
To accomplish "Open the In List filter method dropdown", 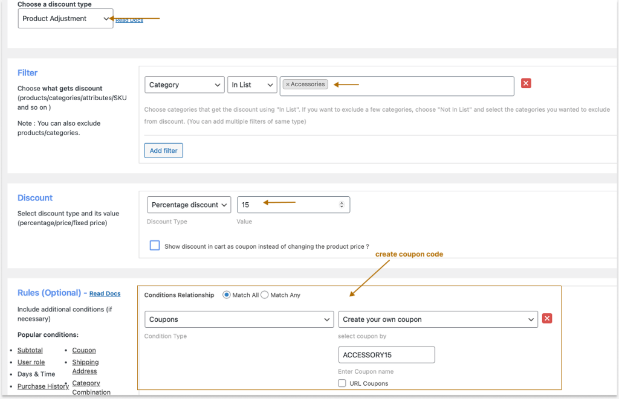I will click(252, 85).
